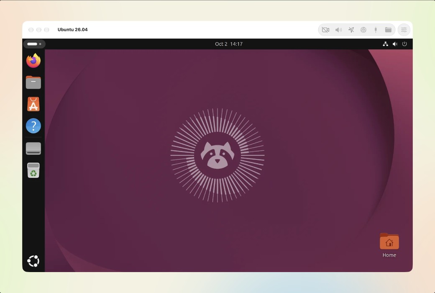The image size is (435, 293).
Task: Open the Help icon in dock
Action: [33, 126]
